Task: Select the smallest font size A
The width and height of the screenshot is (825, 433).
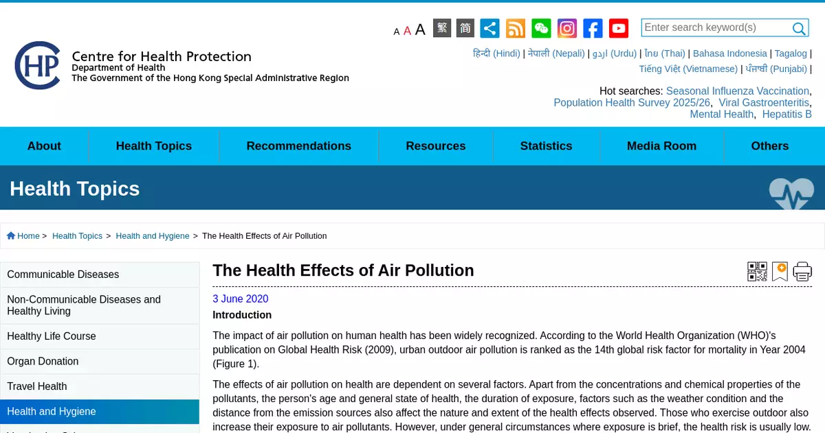Action: point(397,32)
